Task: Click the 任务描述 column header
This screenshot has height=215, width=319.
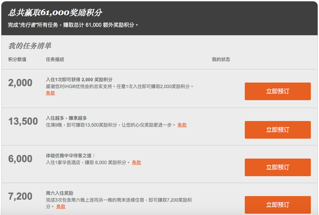Action: 55,59
